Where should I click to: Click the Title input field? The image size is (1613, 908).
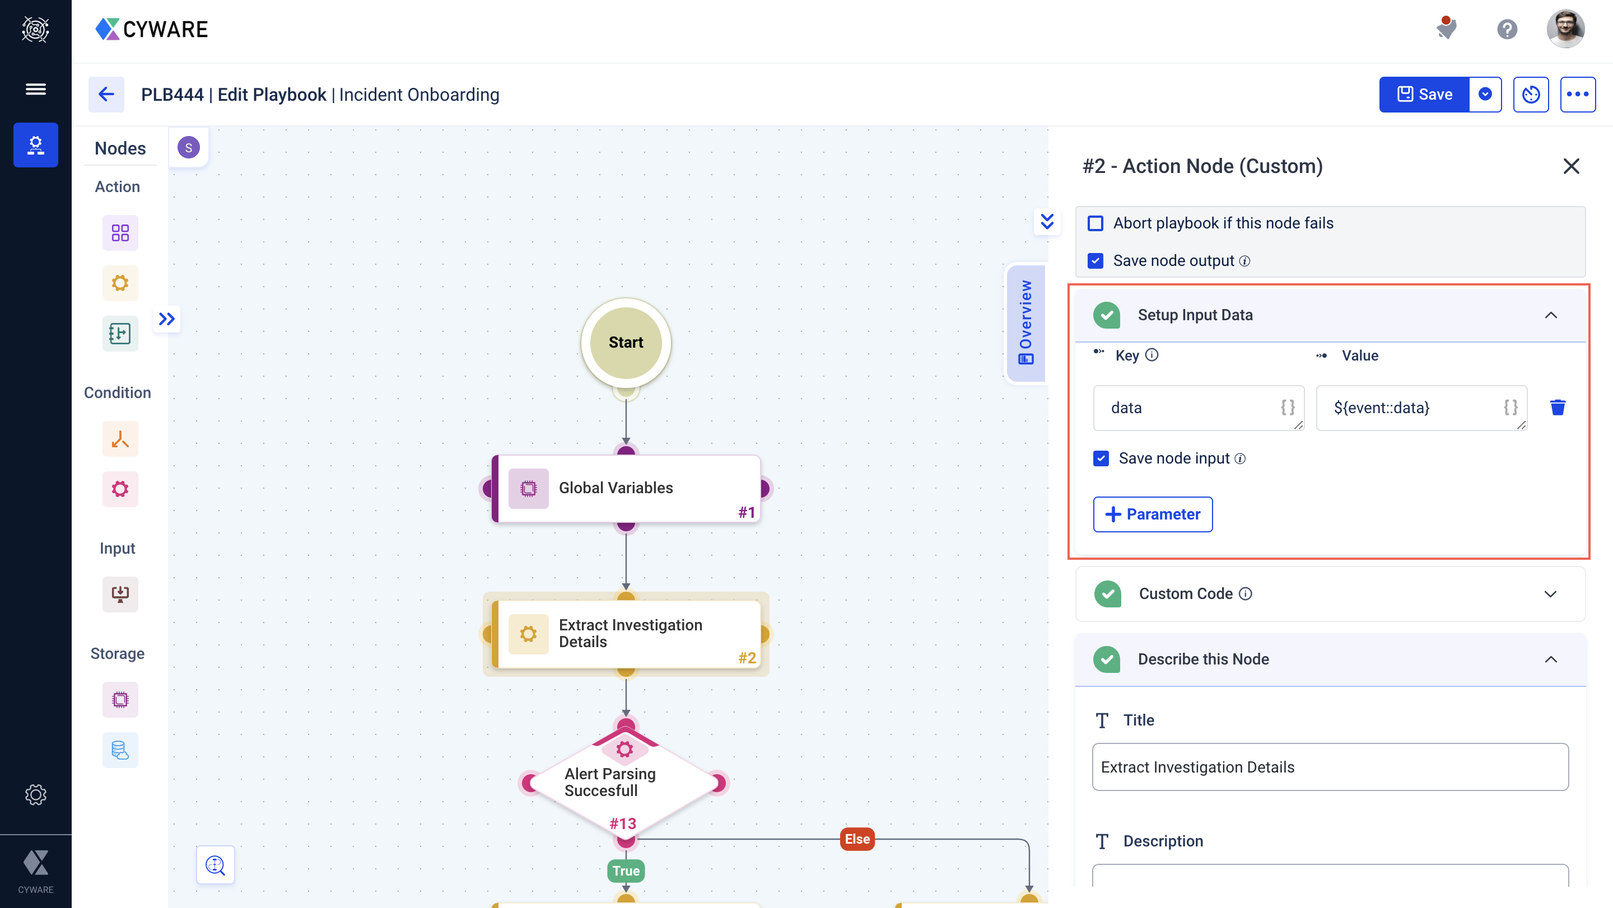[x=1328, y=766]
